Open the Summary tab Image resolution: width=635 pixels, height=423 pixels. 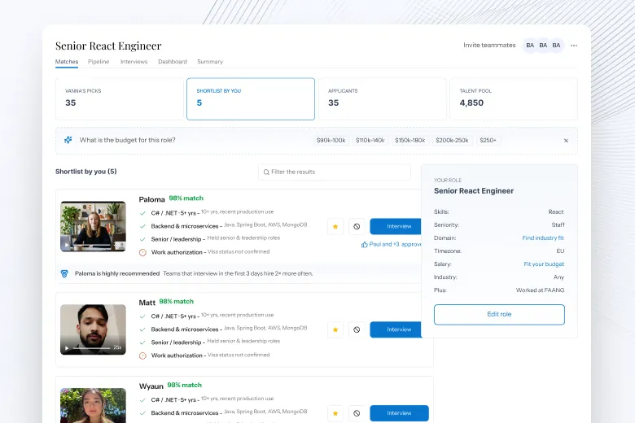[210, 62]
